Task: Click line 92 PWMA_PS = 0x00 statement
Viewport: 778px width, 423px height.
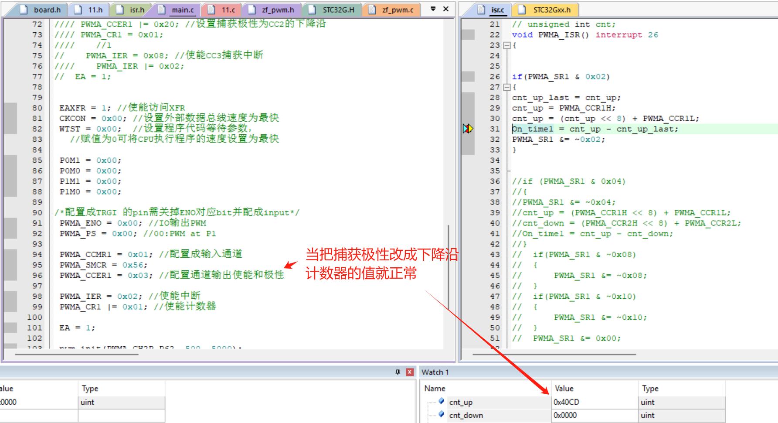Action: pos(99,233)
